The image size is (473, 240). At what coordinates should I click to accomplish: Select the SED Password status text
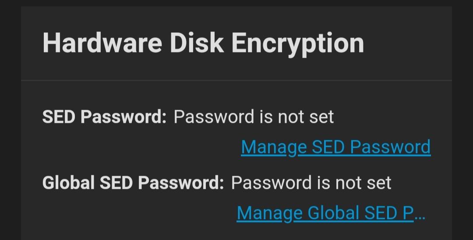pyautogui.click(x=254, y=117)
